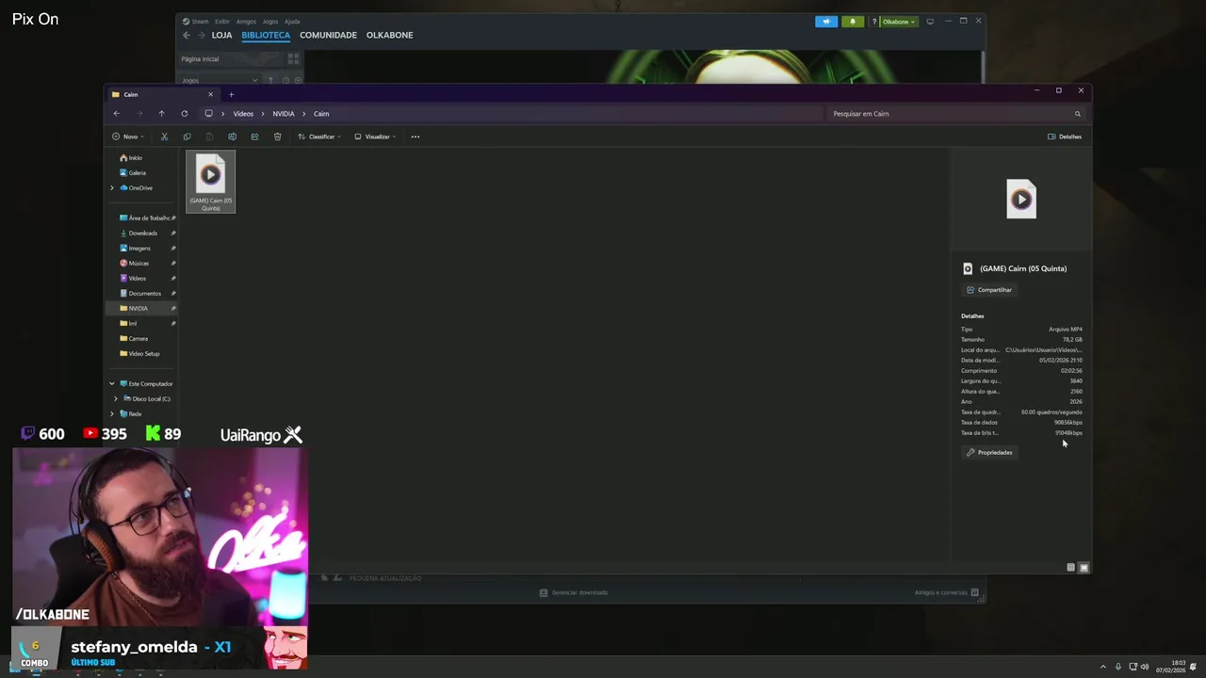
Task: Open Início in the sidebar
Action: [131, 158]
